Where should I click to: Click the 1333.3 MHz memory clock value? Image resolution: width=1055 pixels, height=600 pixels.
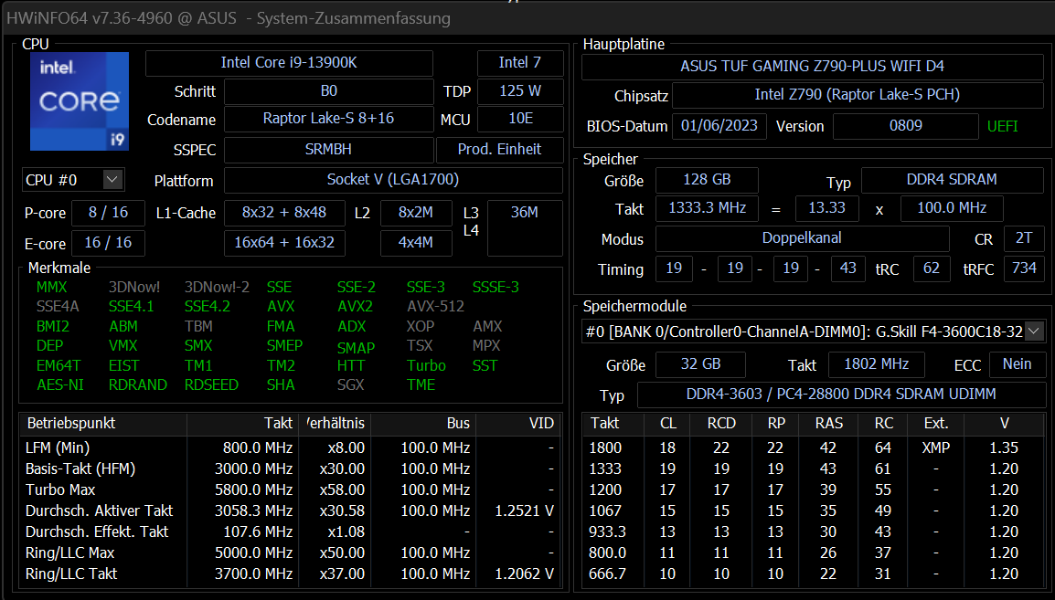pos(708,209)
